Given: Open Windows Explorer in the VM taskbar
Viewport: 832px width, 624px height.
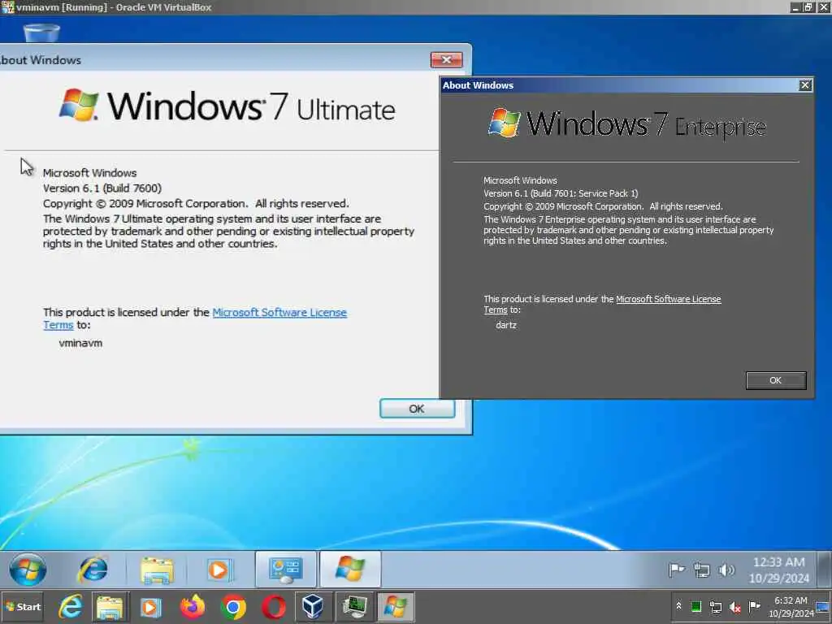Looking at the screenshot, I should pos(157,570).
